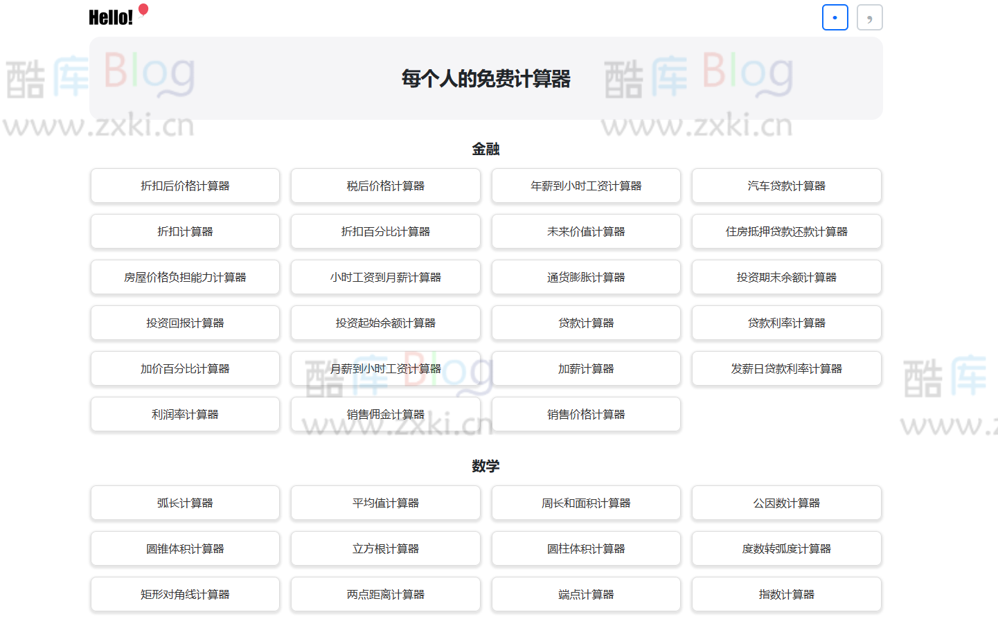Image resolution: width=998 pixels, height=619 pixels.
Task: Open the 税后价格计算器 (after-tax price calculator)
Action: coord(385,186)
